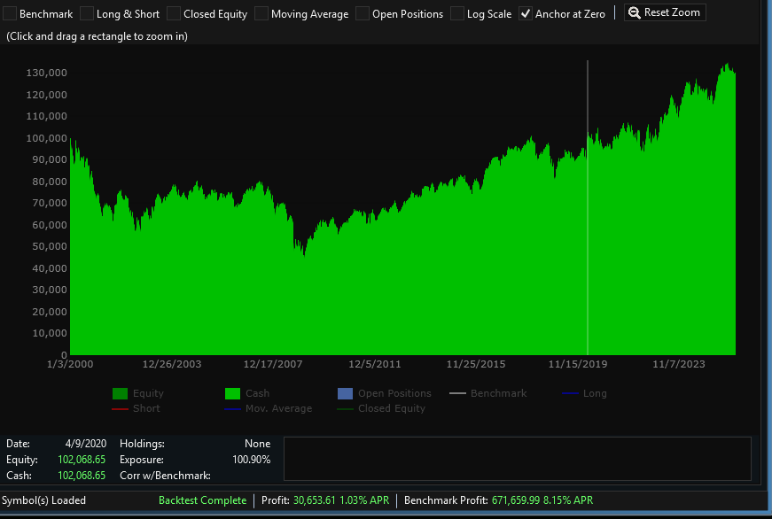The width and height of the screenshot is (772, 519).
Task: Enable the Log Scale checkbox
Action: point(457,14)
